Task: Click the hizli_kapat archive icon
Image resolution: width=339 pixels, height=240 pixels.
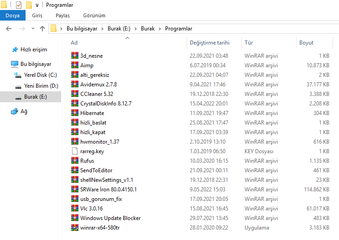Action: pyautogui.click(x=74, y=132)
